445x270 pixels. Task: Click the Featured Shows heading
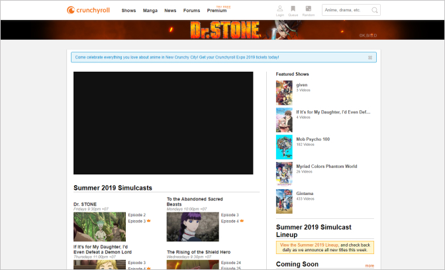coord(292,74)
